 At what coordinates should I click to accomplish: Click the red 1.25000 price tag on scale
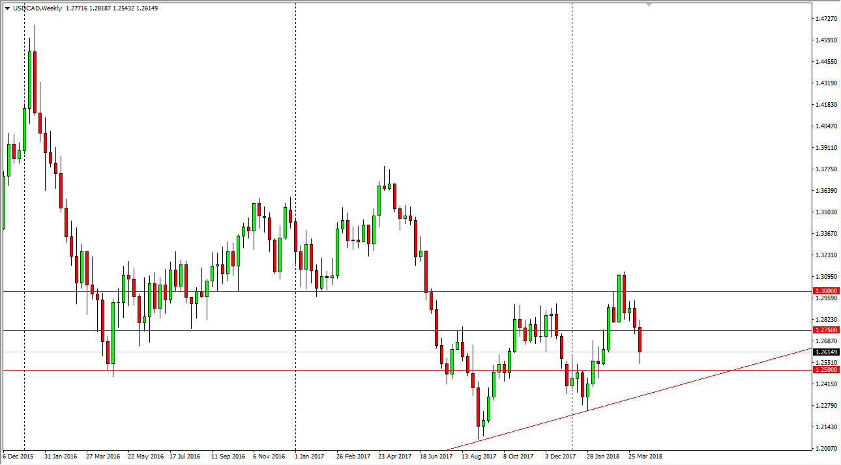(827, 369)
